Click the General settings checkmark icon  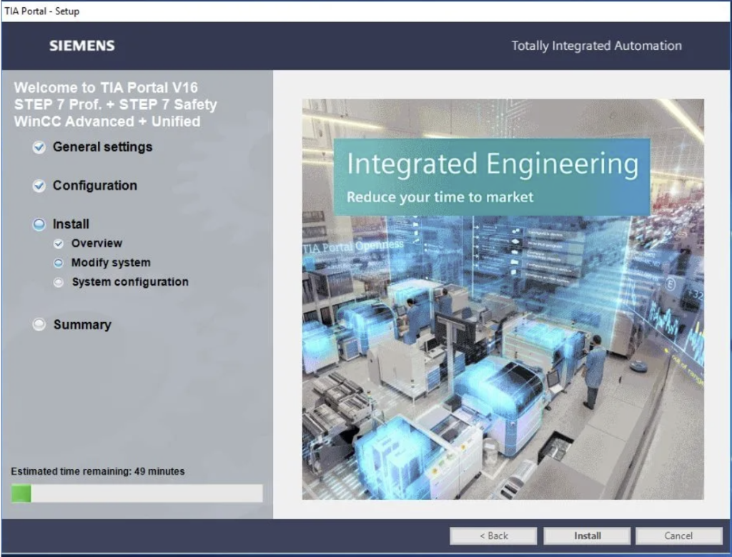point(39,147)
